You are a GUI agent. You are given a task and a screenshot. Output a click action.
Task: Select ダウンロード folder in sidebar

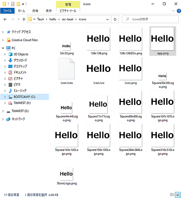click(x=20, y=60)
